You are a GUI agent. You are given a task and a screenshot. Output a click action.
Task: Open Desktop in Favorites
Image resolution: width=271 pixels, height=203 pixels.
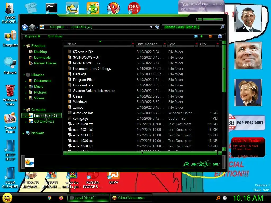click(x=40, y=52)
